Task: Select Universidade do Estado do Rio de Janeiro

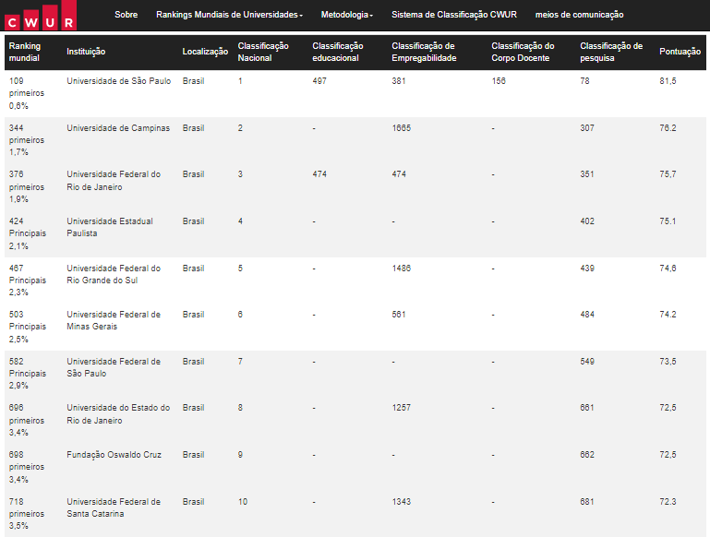Action: (x=118, y=414)
